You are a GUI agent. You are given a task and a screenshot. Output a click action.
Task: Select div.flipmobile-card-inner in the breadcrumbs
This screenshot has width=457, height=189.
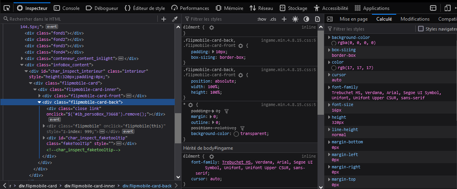pyautogui.click(x=90, y=186)
